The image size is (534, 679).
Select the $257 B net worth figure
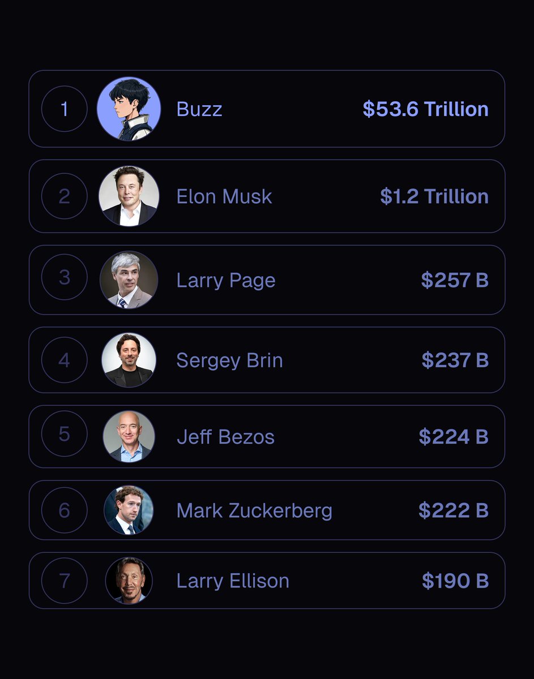[455, 280]
